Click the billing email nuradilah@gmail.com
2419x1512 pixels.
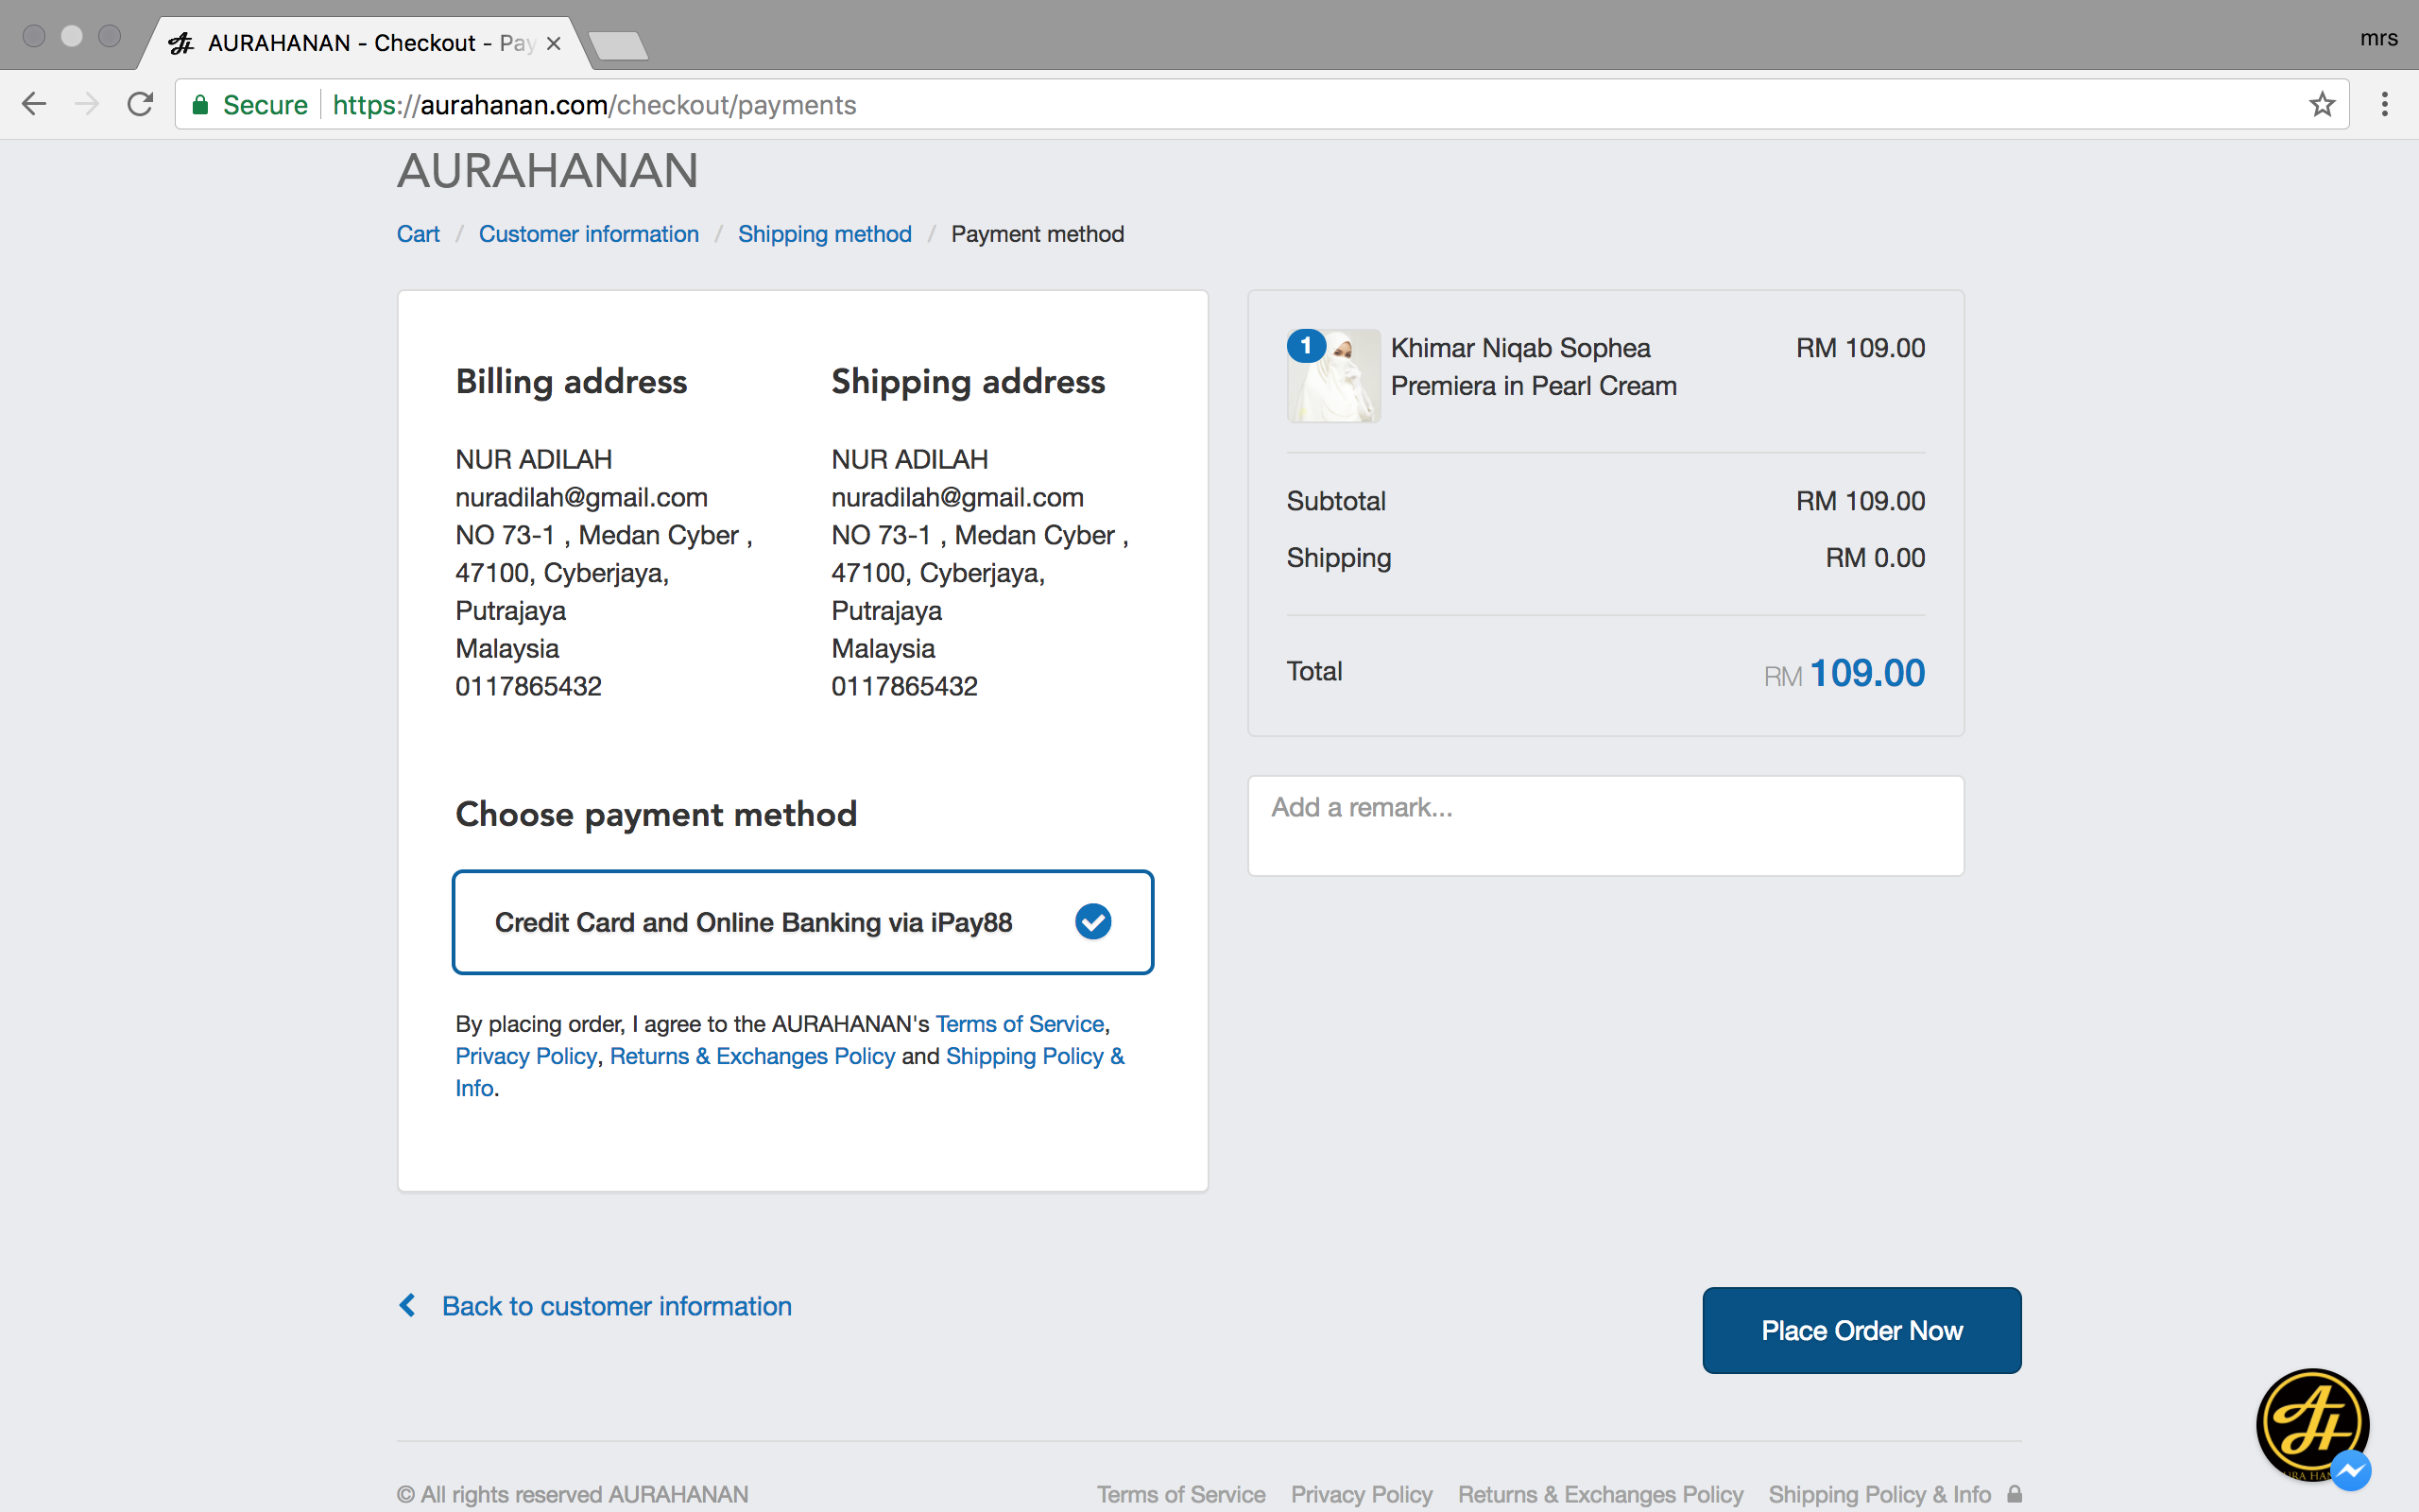(x=581, y=497)
